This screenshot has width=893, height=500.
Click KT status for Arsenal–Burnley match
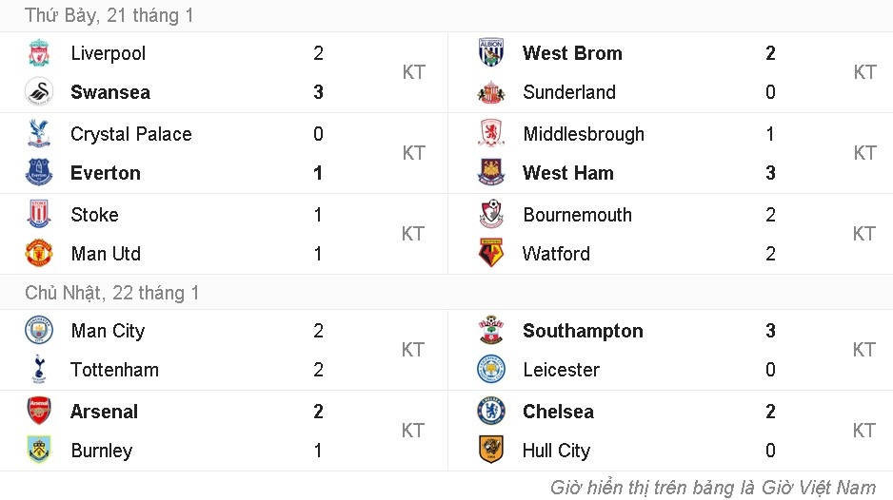[413, 431]
